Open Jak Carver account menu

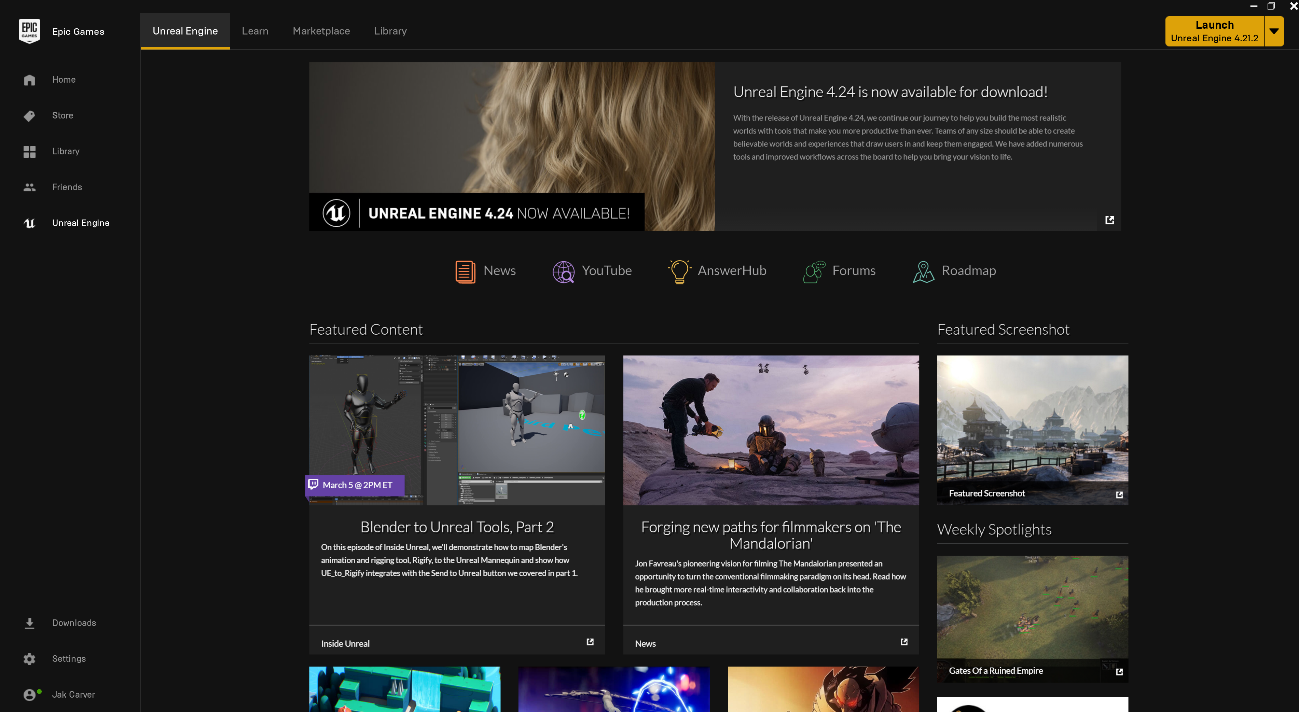tap(73, 694)
